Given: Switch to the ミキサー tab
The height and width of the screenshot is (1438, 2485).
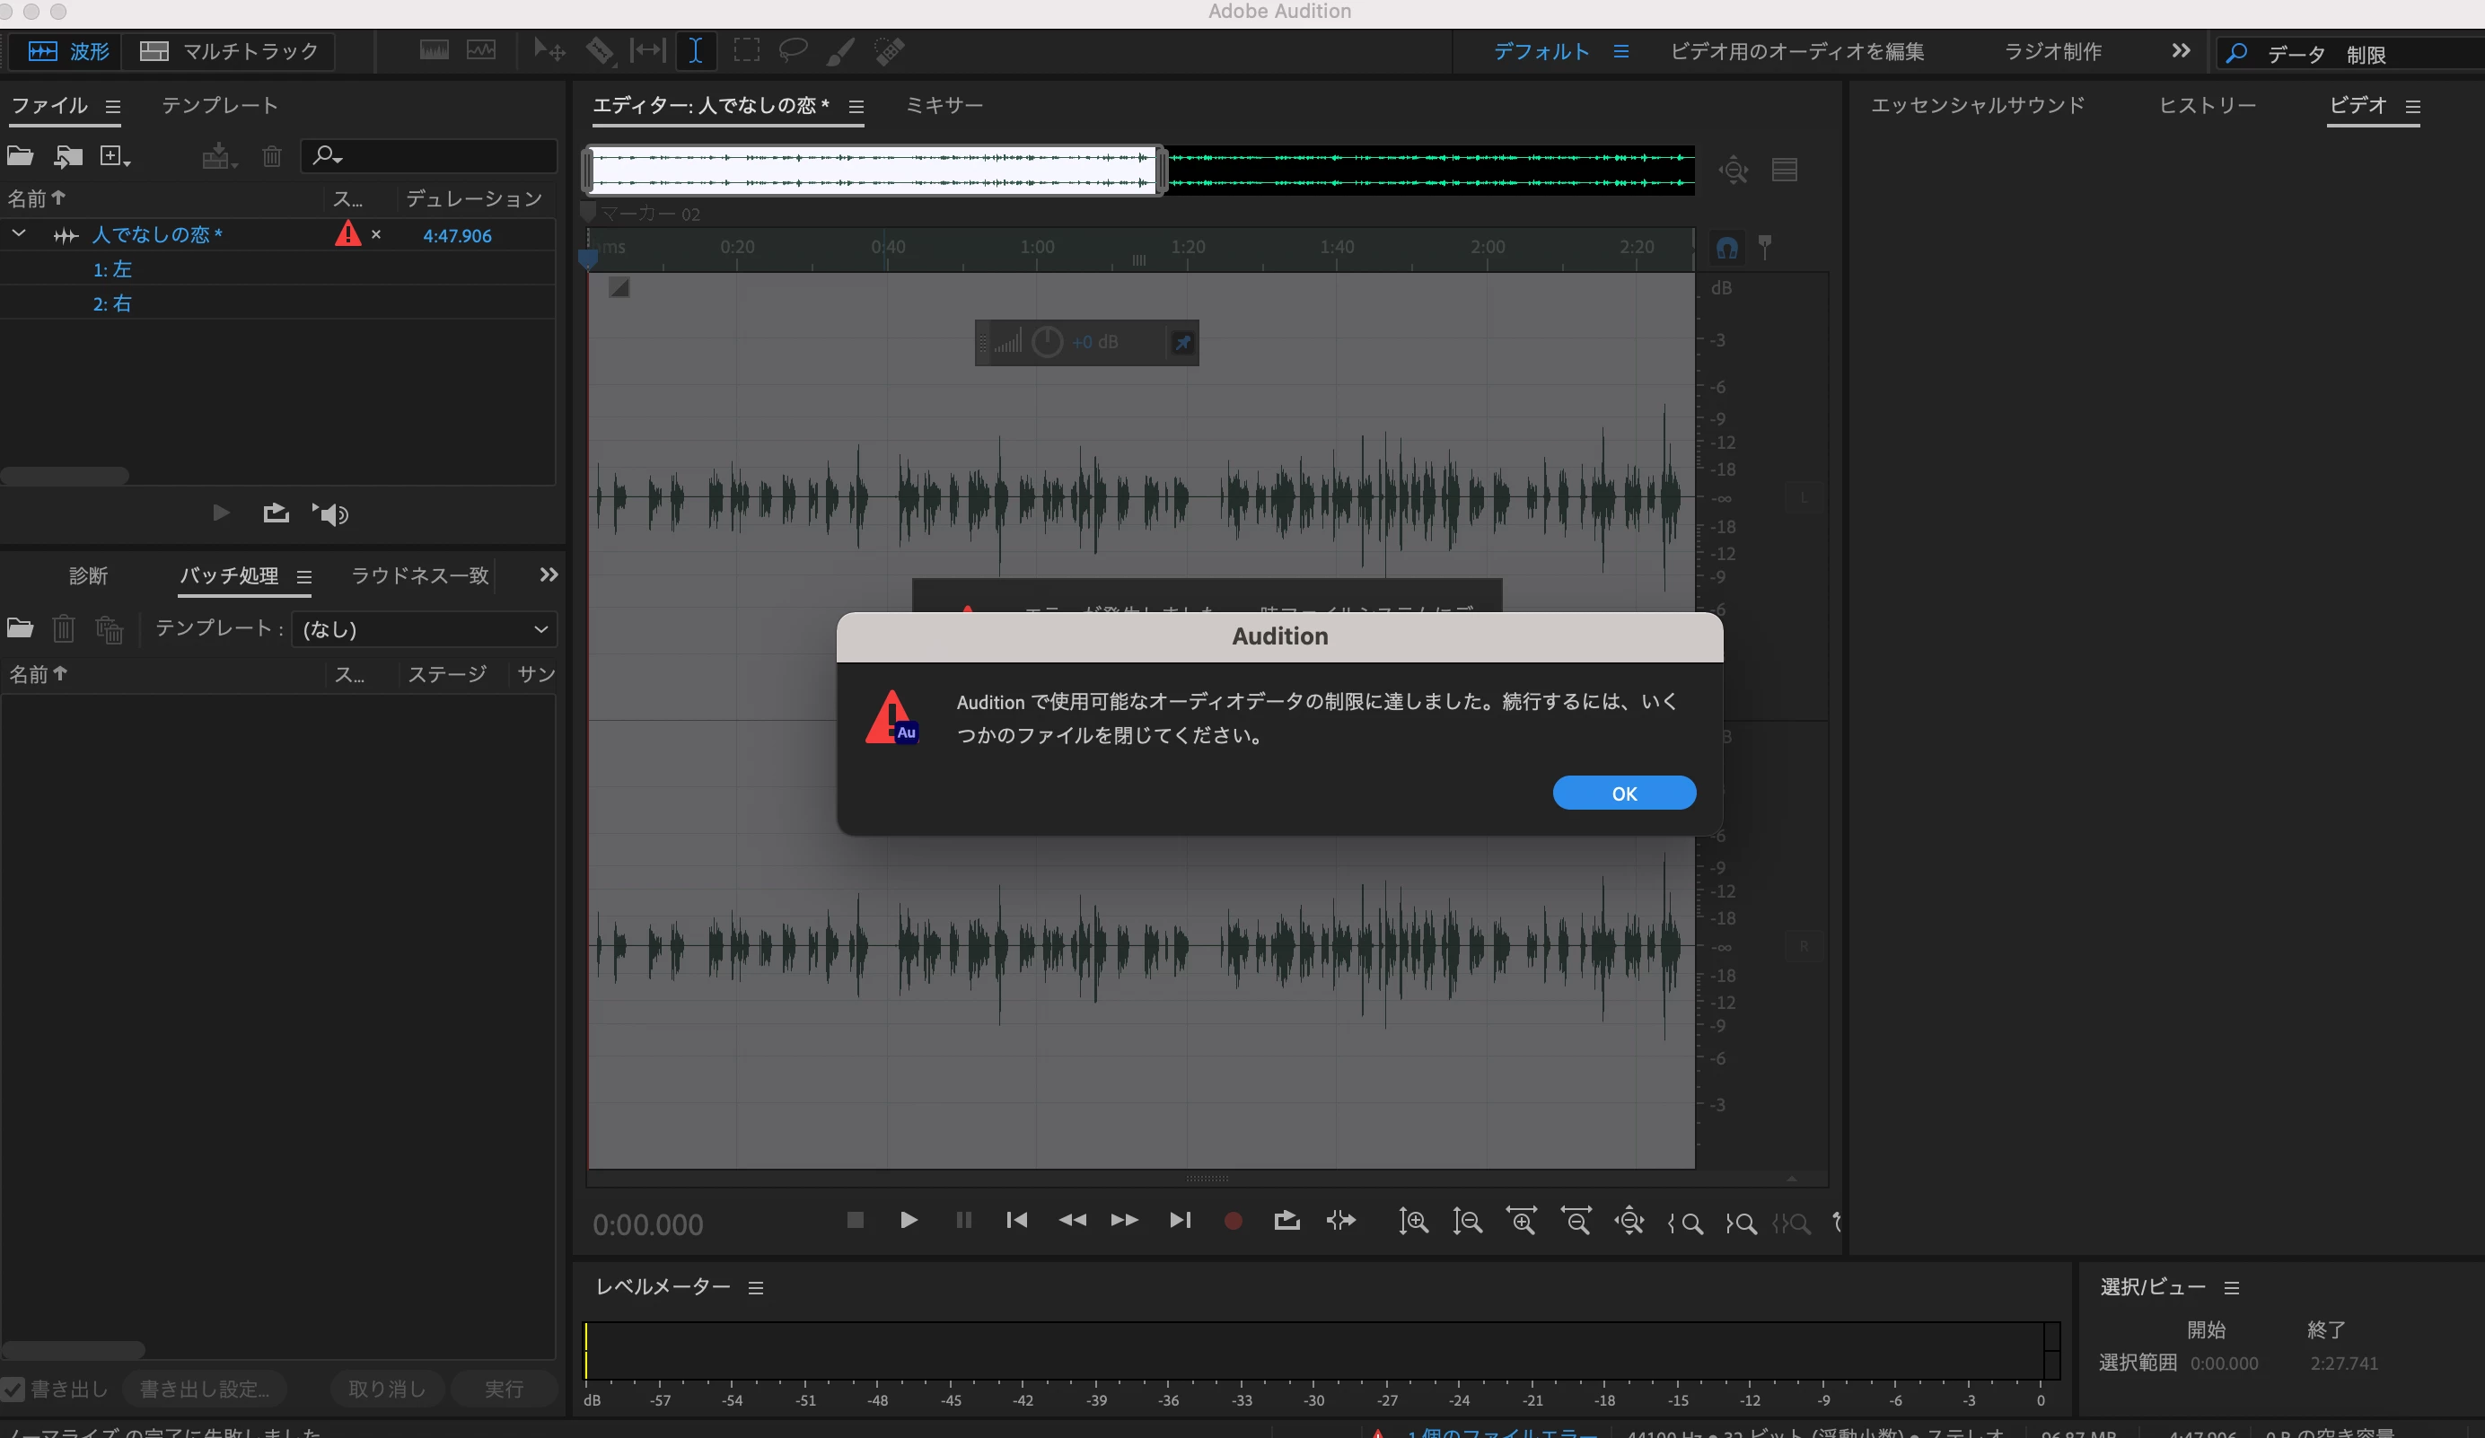Looking at the screenshot, I should pyautogui.click(x=944, y=106).
